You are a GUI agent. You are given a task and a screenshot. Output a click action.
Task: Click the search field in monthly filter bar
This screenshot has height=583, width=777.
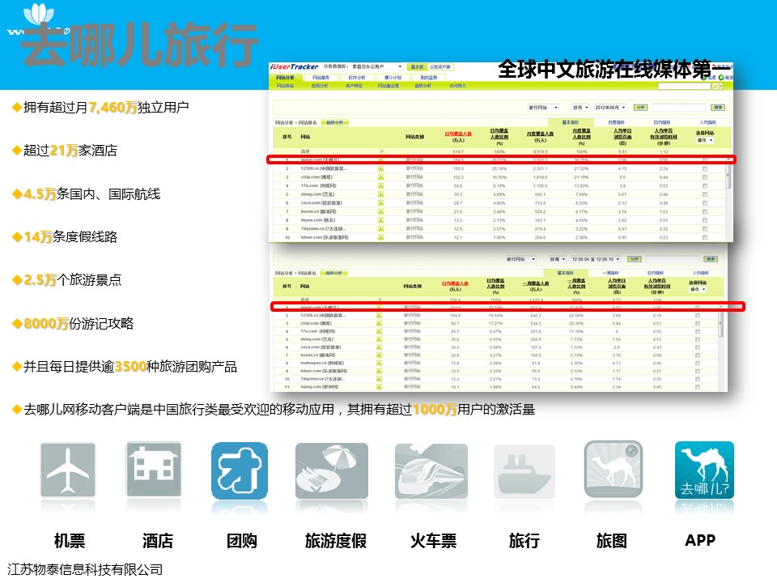pos(679,108)
